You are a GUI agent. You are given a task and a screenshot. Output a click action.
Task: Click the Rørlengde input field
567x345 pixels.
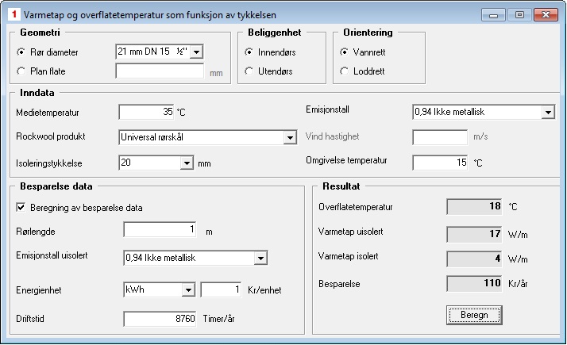click(160, 230)
